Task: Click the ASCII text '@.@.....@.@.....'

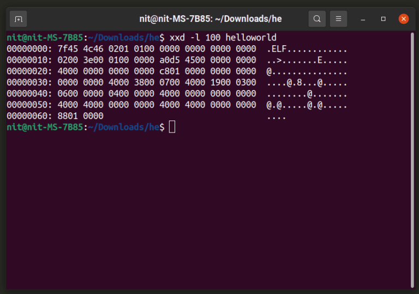Action: coord(307,105)
